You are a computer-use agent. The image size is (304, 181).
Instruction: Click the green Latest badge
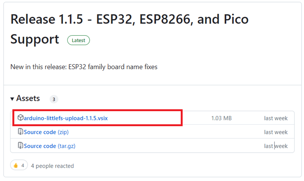(x=78, y=40)
